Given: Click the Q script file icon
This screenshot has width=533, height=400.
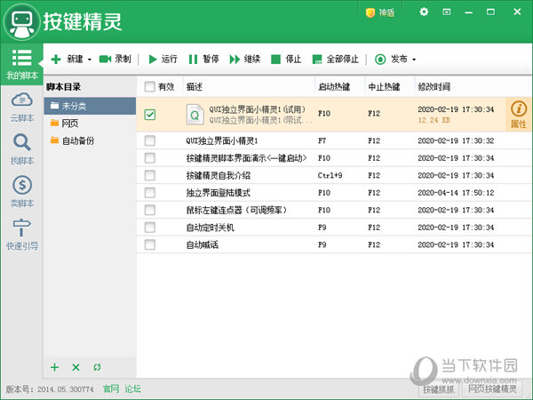Looking at the screenshot, I should (195, 115).
